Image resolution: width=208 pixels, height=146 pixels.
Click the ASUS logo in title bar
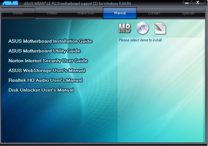point(10,3)
